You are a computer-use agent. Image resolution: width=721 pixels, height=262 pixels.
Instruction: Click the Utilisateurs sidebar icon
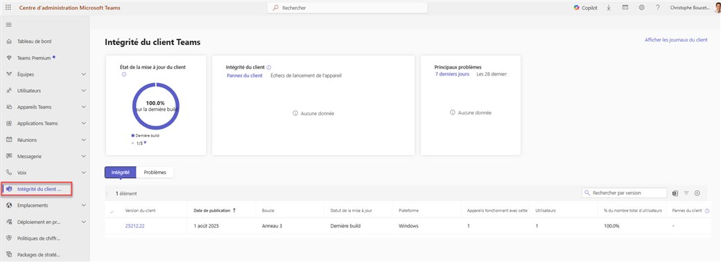point(9,91)
